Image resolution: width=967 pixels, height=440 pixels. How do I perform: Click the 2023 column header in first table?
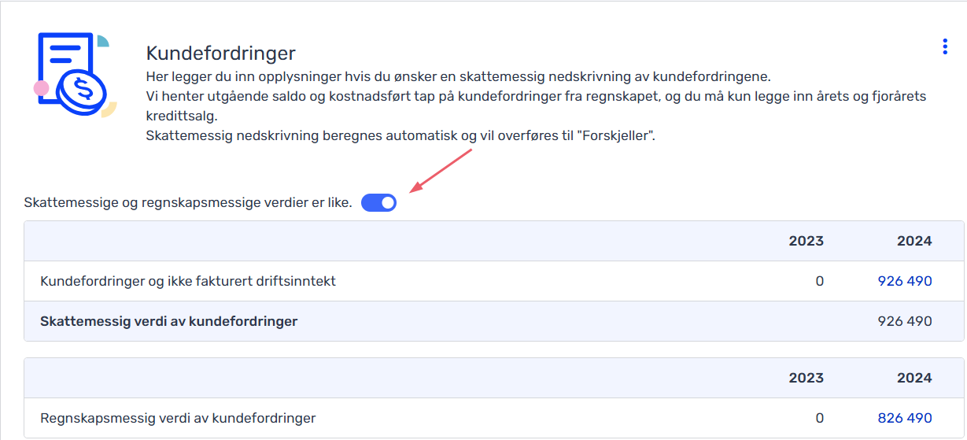(x=806, y=241)
